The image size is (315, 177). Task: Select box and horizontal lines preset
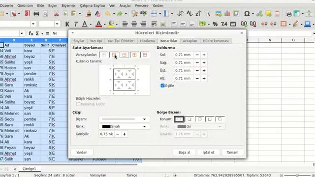click(124, 55)
